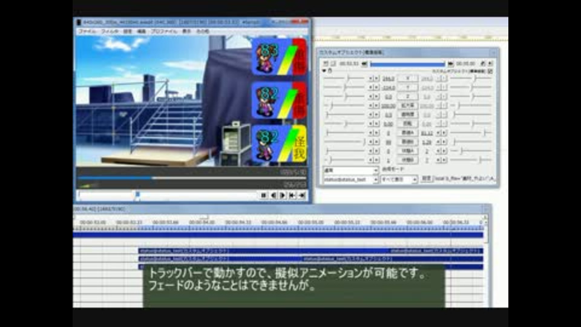Screen dimensions: 581x327
Task: Select first status@status_test clip on top layer
Action: [263, 251]
